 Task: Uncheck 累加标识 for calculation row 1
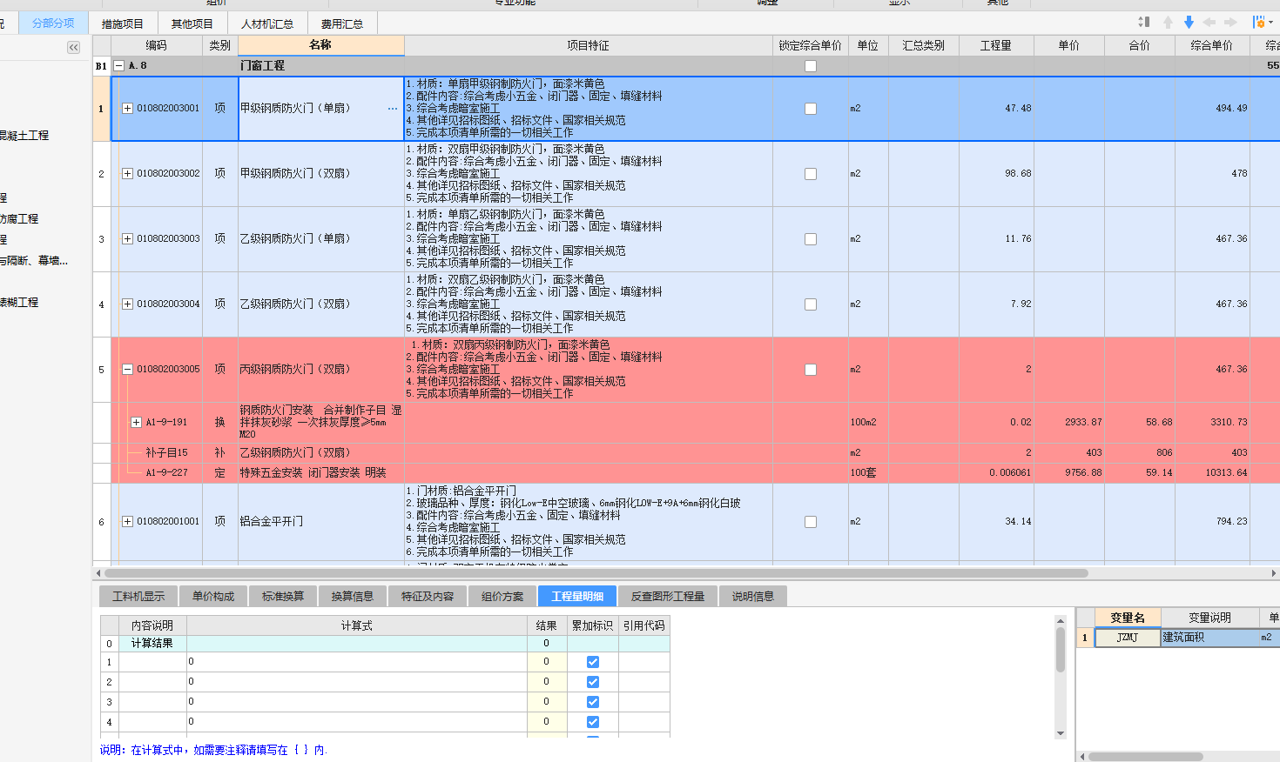(x=593, y=662)
